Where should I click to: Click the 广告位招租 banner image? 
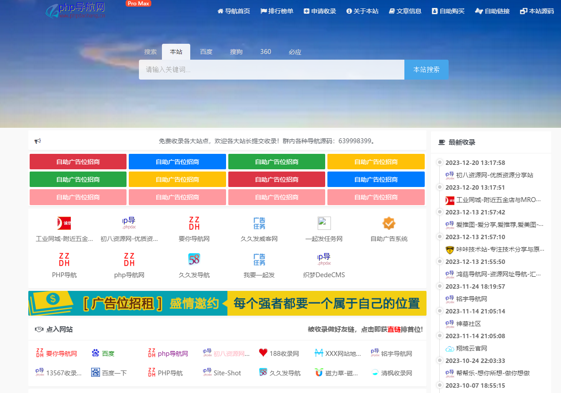(227, 303)
